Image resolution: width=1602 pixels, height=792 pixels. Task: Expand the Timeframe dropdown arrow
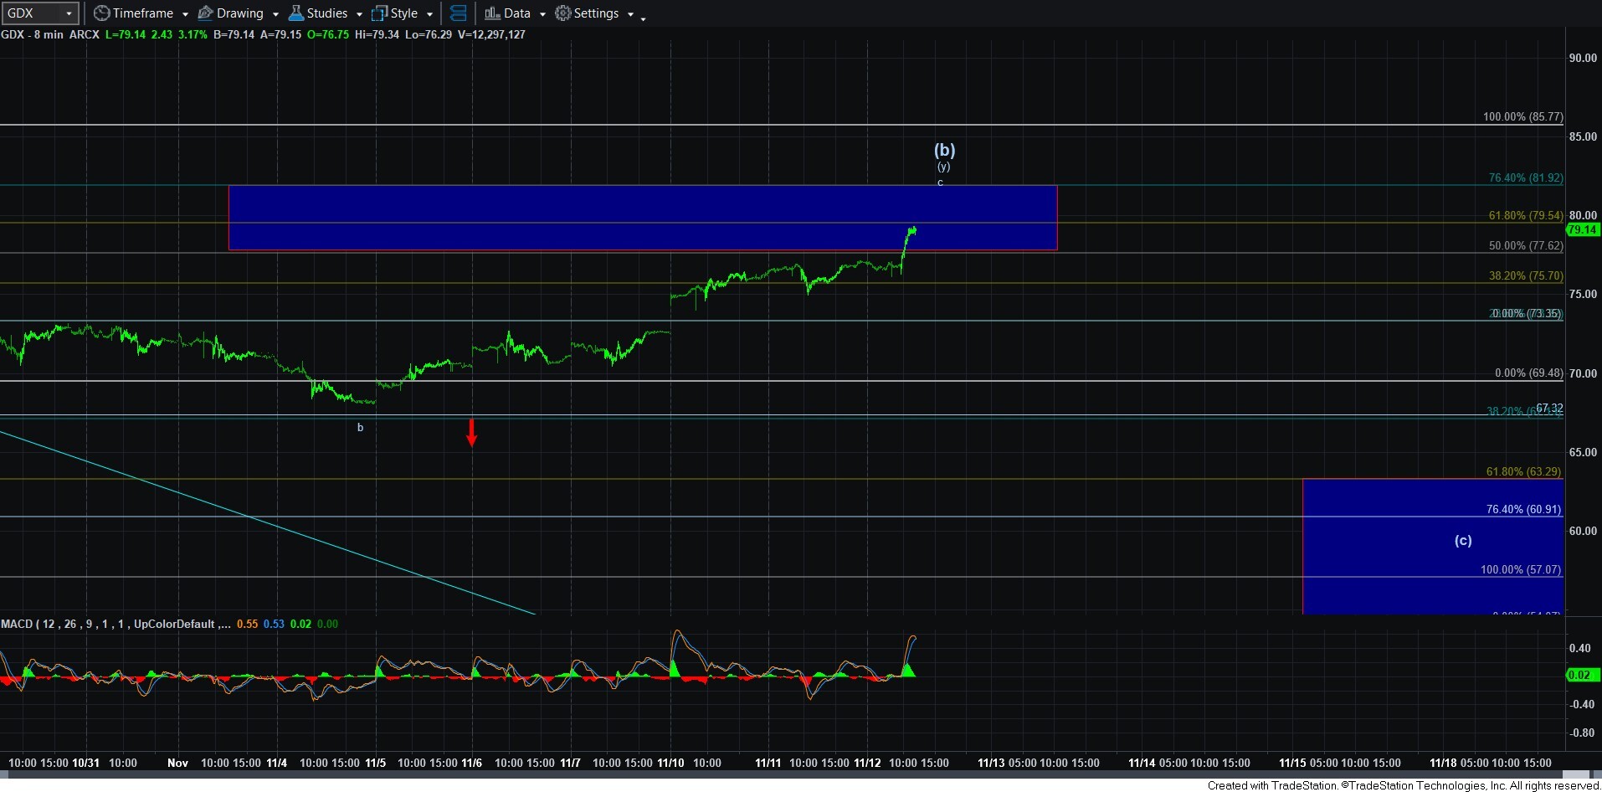185,14
